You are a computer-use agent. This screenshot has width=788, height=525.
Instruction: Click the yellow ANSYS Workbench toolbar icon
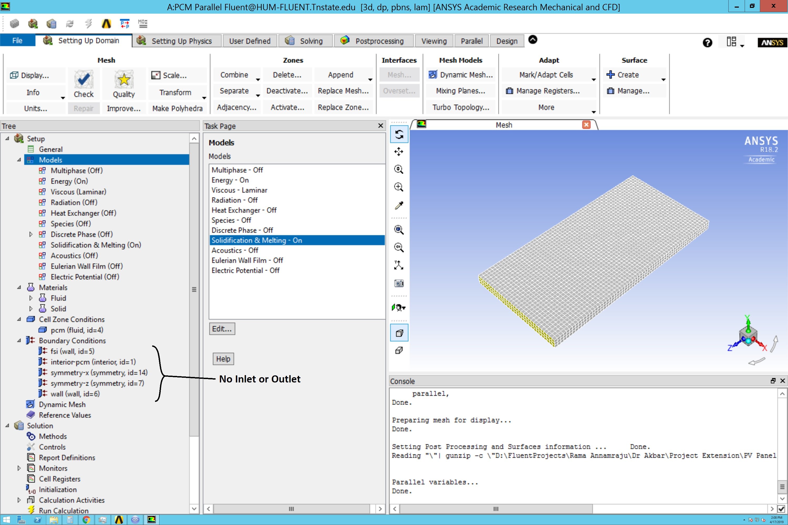coord(106,23)
